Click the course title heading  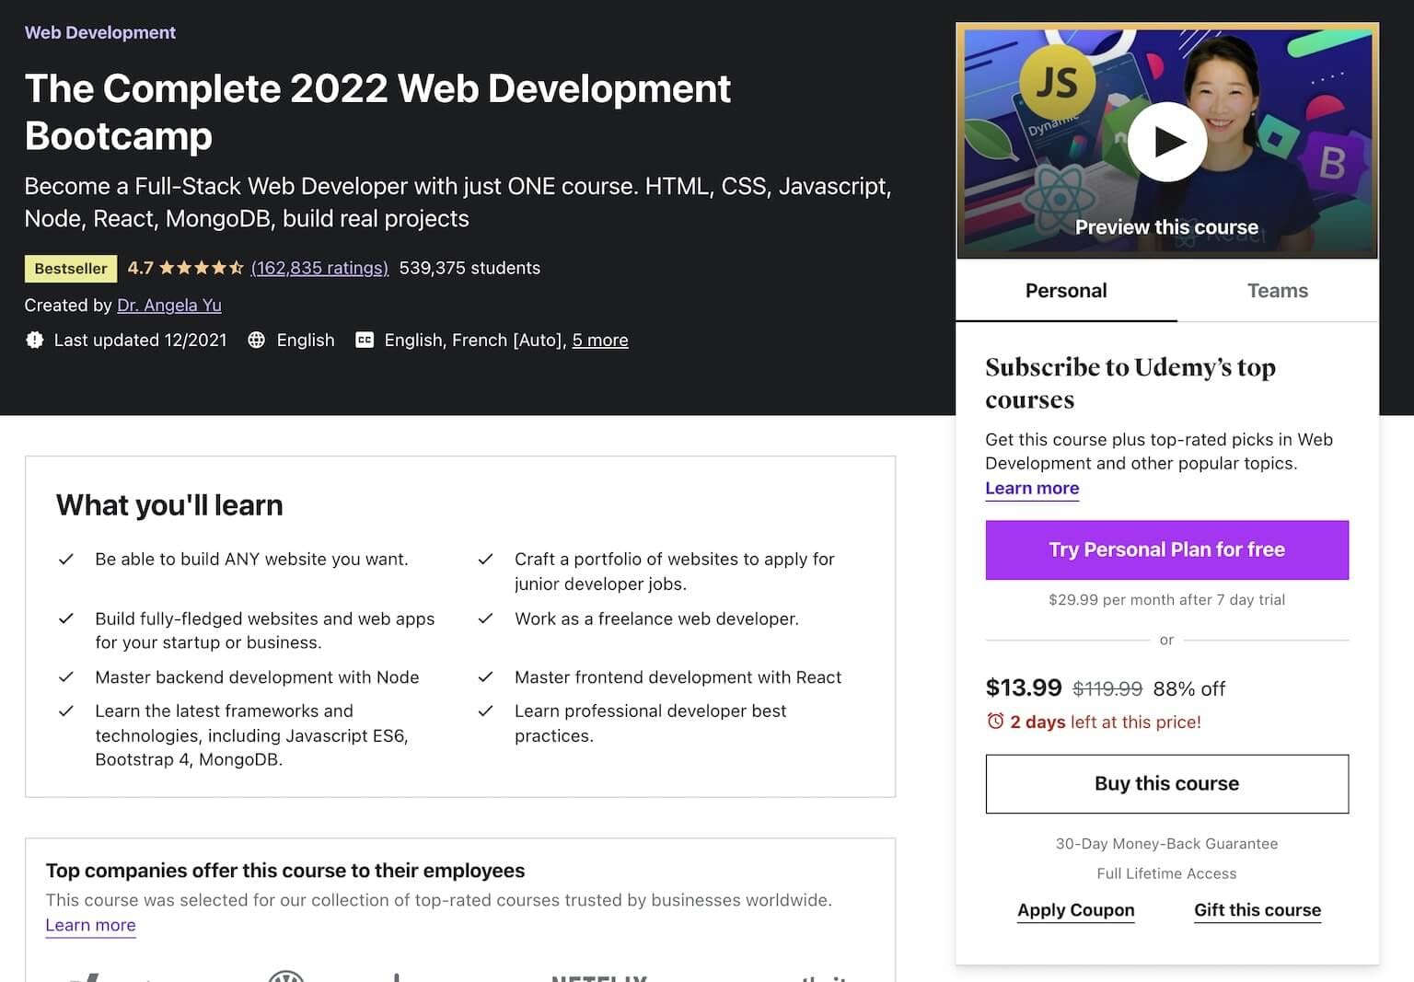point(377,111)
